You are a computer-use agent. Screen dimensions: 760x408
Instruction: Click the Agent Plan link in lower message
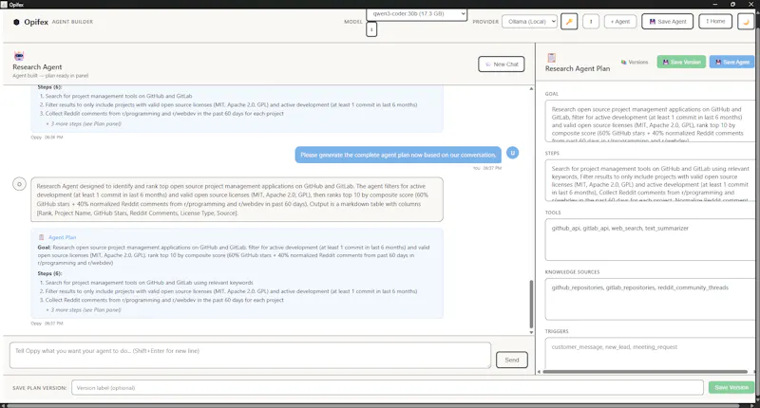pos(62,237)
